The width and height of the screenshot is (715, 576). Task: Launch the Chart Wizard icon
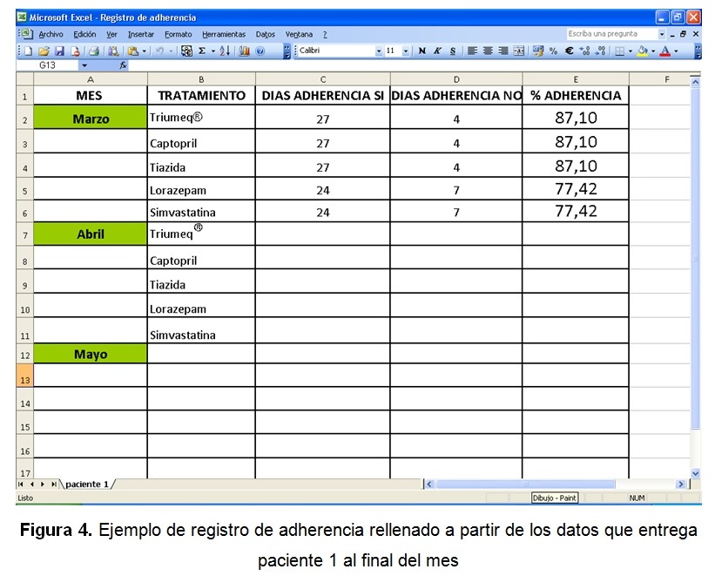click(245, 51)
